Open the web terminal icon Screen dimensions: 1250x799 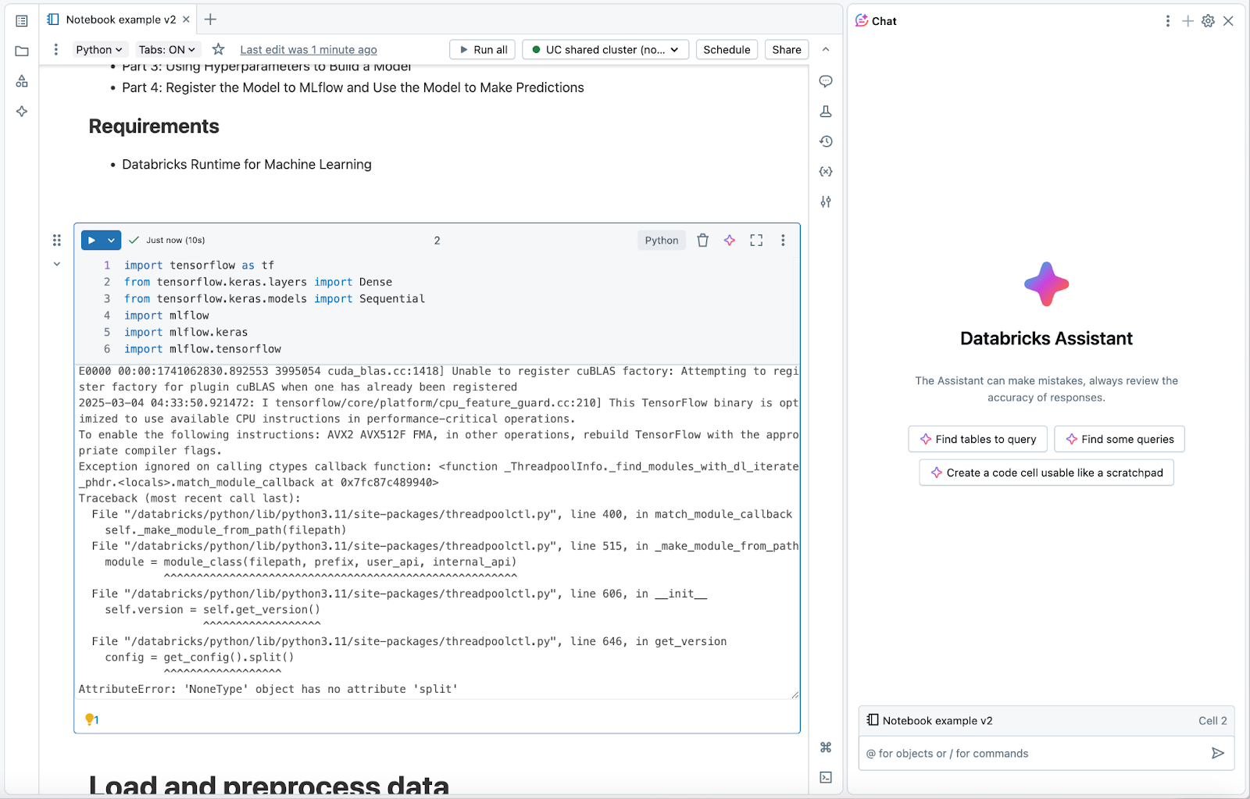pyautogui.click(x=826, y=777)
